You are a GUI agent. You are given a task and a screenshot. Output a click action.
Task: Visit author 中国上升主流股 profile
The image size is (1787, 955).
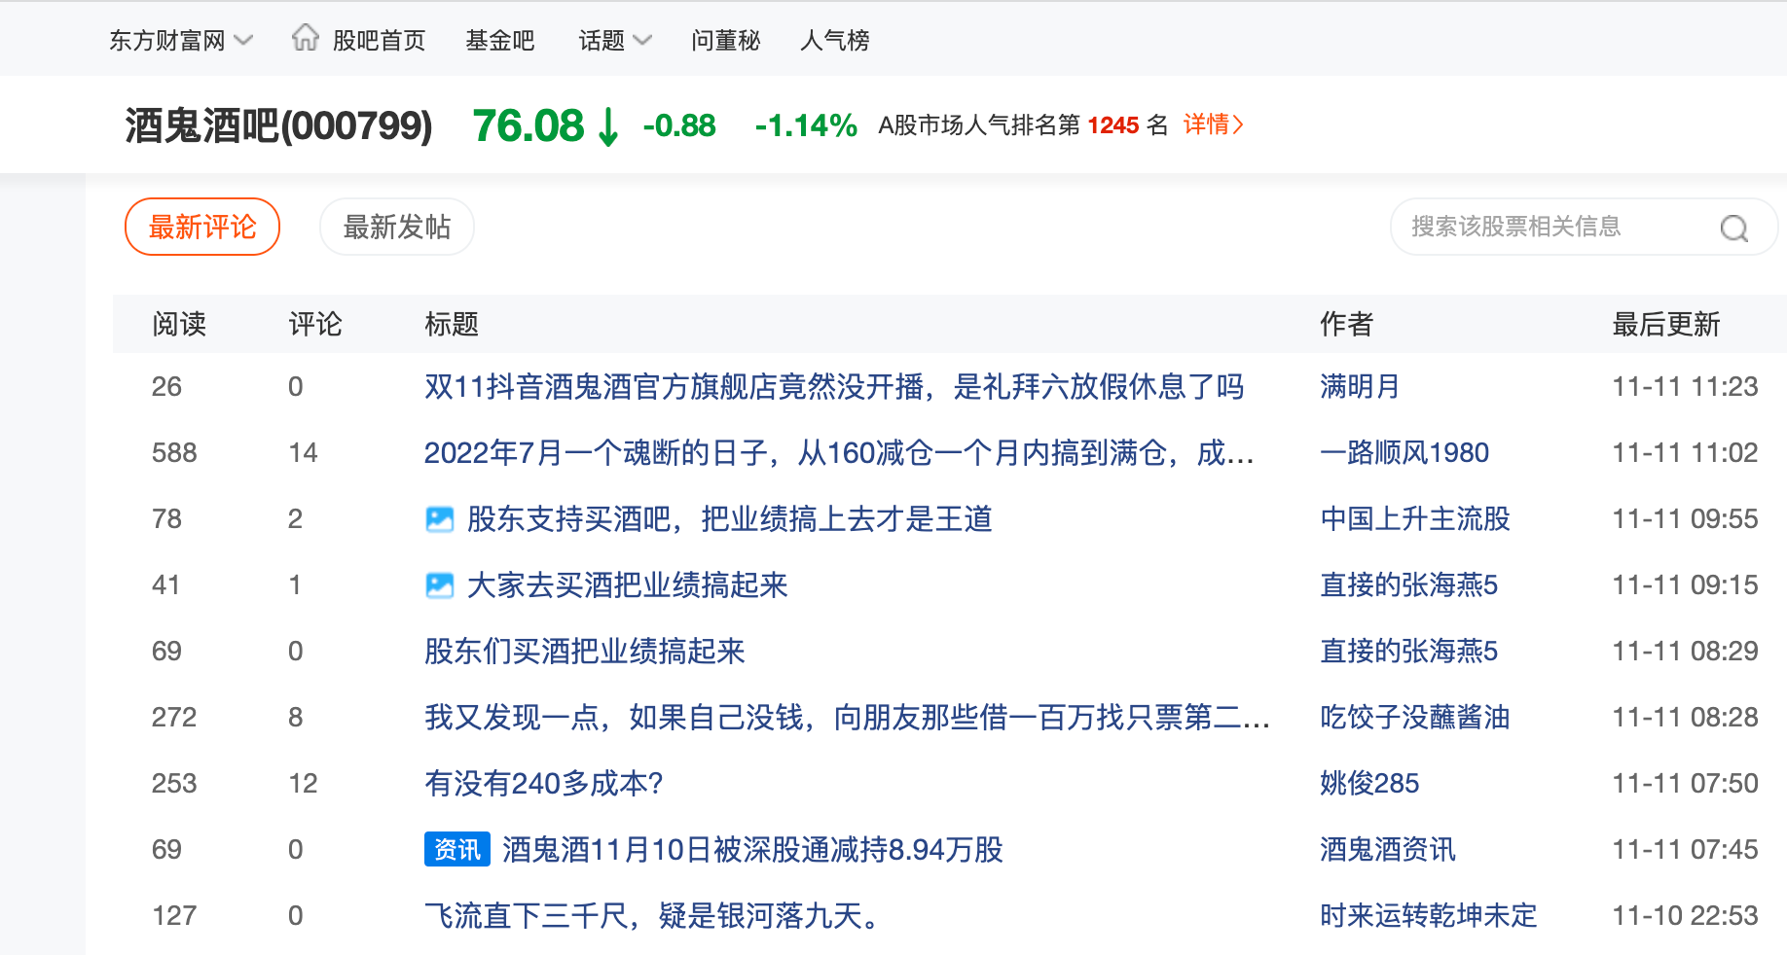pyautogui.click(x=1415, y=519)
